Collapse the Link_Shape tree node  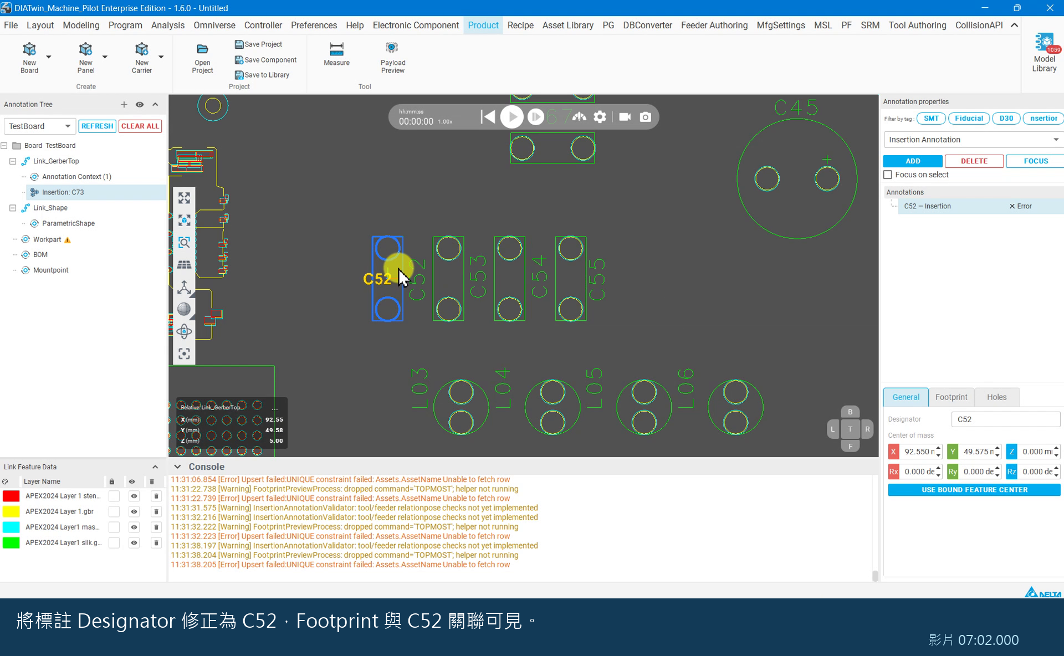click(13, 208)
